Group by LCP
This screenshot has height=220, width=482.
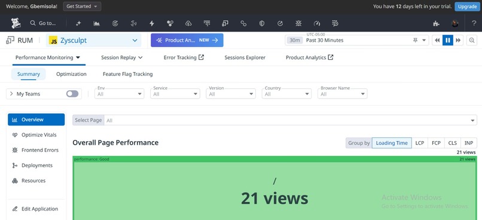click(x=420, y=143)
